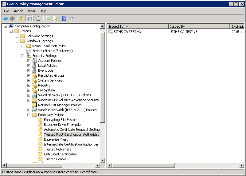
Task: Expand the Name Resolution Policy node
Action: click(x=23, y=46)
